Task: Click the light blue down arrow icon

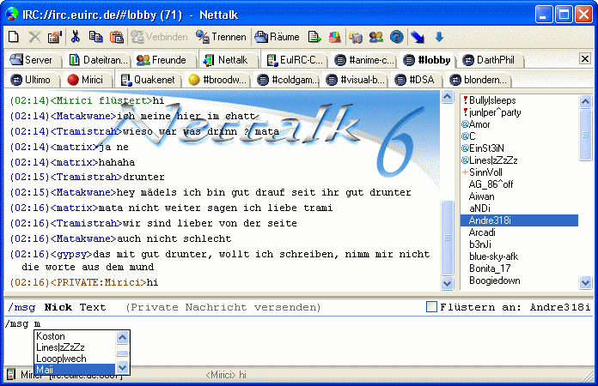Action: (439, 37)
